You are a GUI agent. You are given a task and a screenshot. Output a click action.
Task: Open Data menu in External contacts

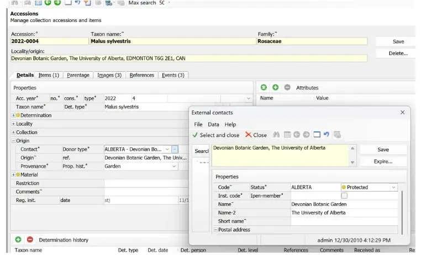tap(213, 124)
